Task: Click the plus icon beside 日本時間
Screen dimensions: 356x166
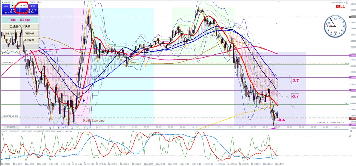Action: point(22,127)
